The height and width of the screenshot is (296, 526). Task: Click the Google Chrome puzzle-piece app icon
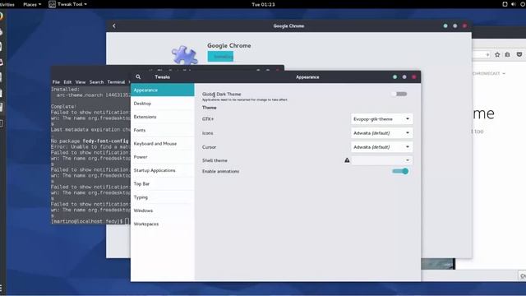click(x=184, y=55)
